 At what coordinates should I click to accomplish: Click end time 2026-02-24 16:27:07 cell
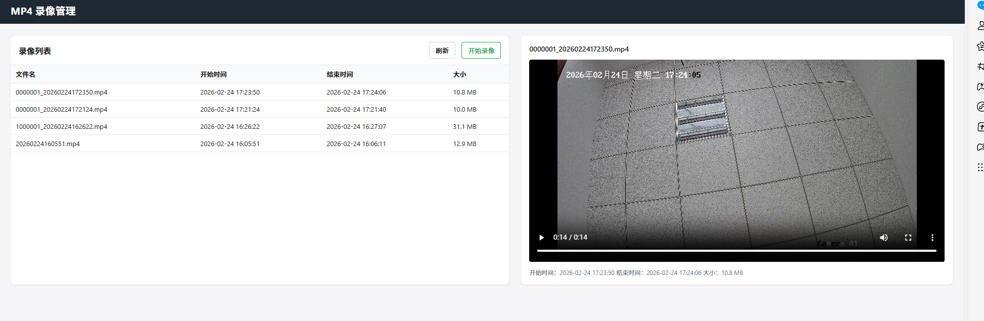click(356, 126)
